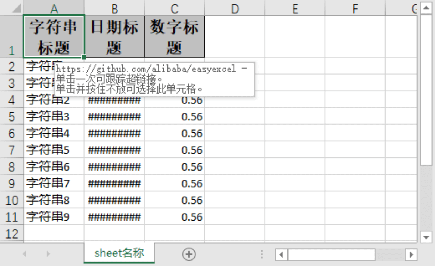This screenshot has width=435, height=266.
Task: Select column D header
Action: pyautogui.click(x=235, y=9)
